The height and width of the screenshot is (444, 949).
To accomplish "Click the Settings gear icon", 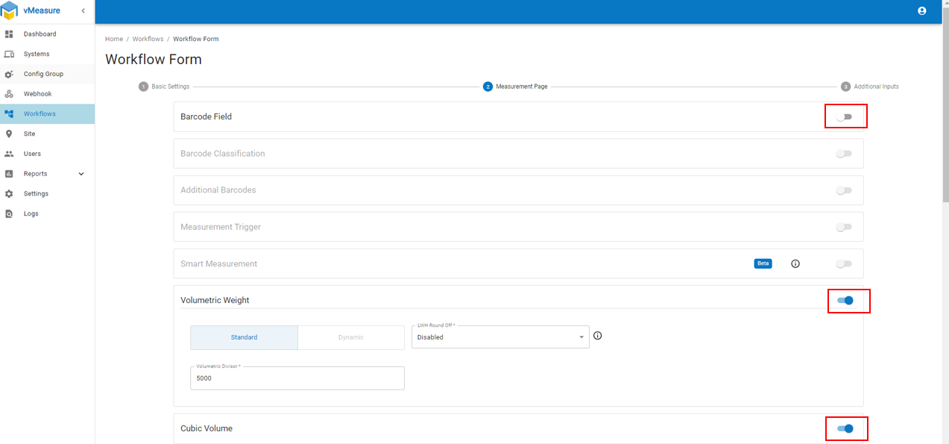I will tap(9, 193).
